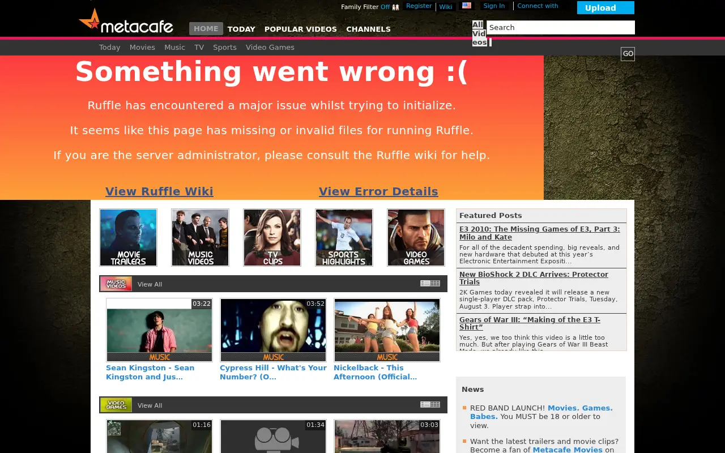
Task: Open the CHANNELS tab
Action: point(368,29)
